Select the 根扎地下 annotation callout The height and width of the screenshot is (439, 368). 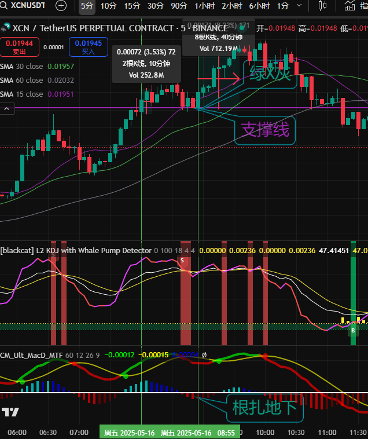click(264, 408)
